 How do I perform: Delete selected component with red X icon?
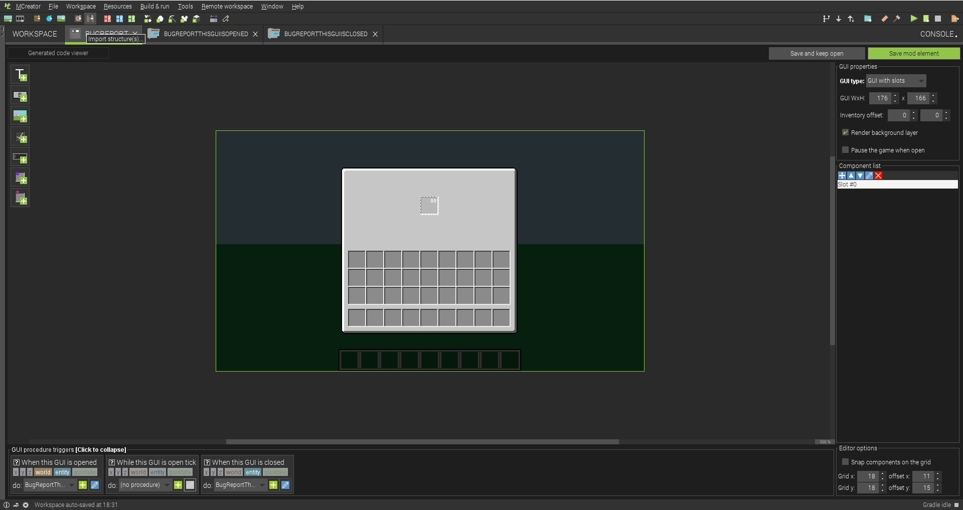point(878,176)
